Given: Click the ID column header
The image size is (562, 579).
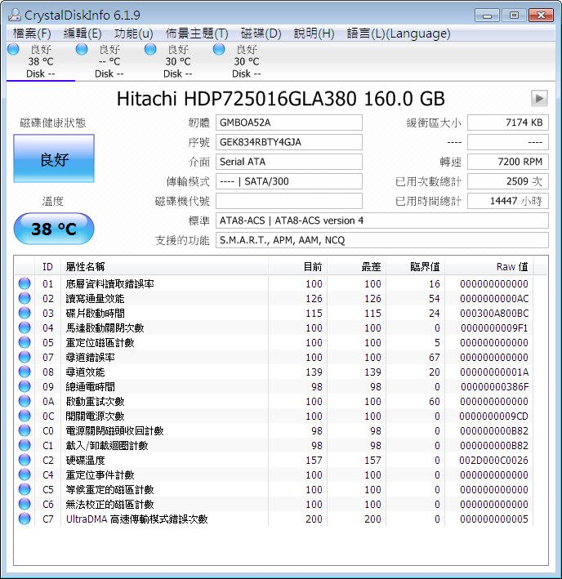Looking at the screenshot, I should [47, 266].
